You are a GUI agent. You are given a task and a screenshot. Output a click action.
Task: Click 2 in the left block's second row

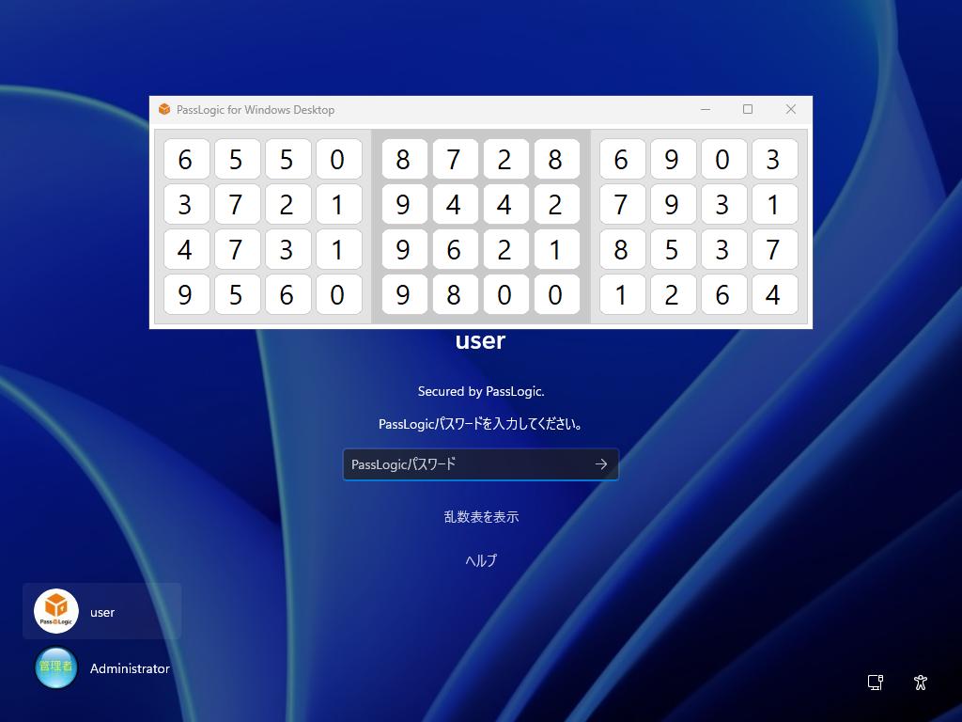coord(287,204)
